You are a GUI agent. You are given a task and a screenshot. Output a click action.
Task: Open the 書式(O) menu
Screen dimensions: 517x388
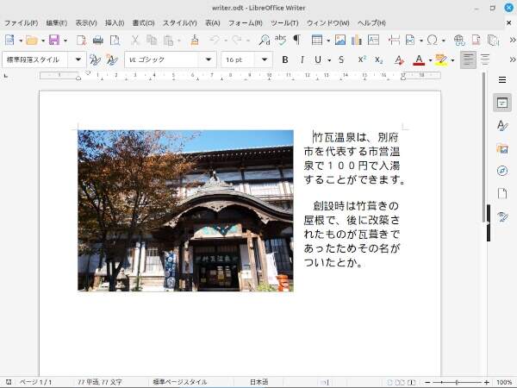pyautogui.click(x=143, y=22)
